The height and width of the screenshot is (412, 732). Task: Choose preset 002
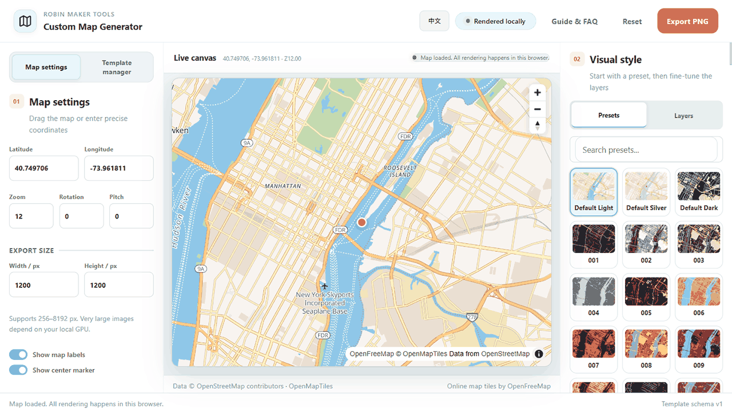coord(646,244)
